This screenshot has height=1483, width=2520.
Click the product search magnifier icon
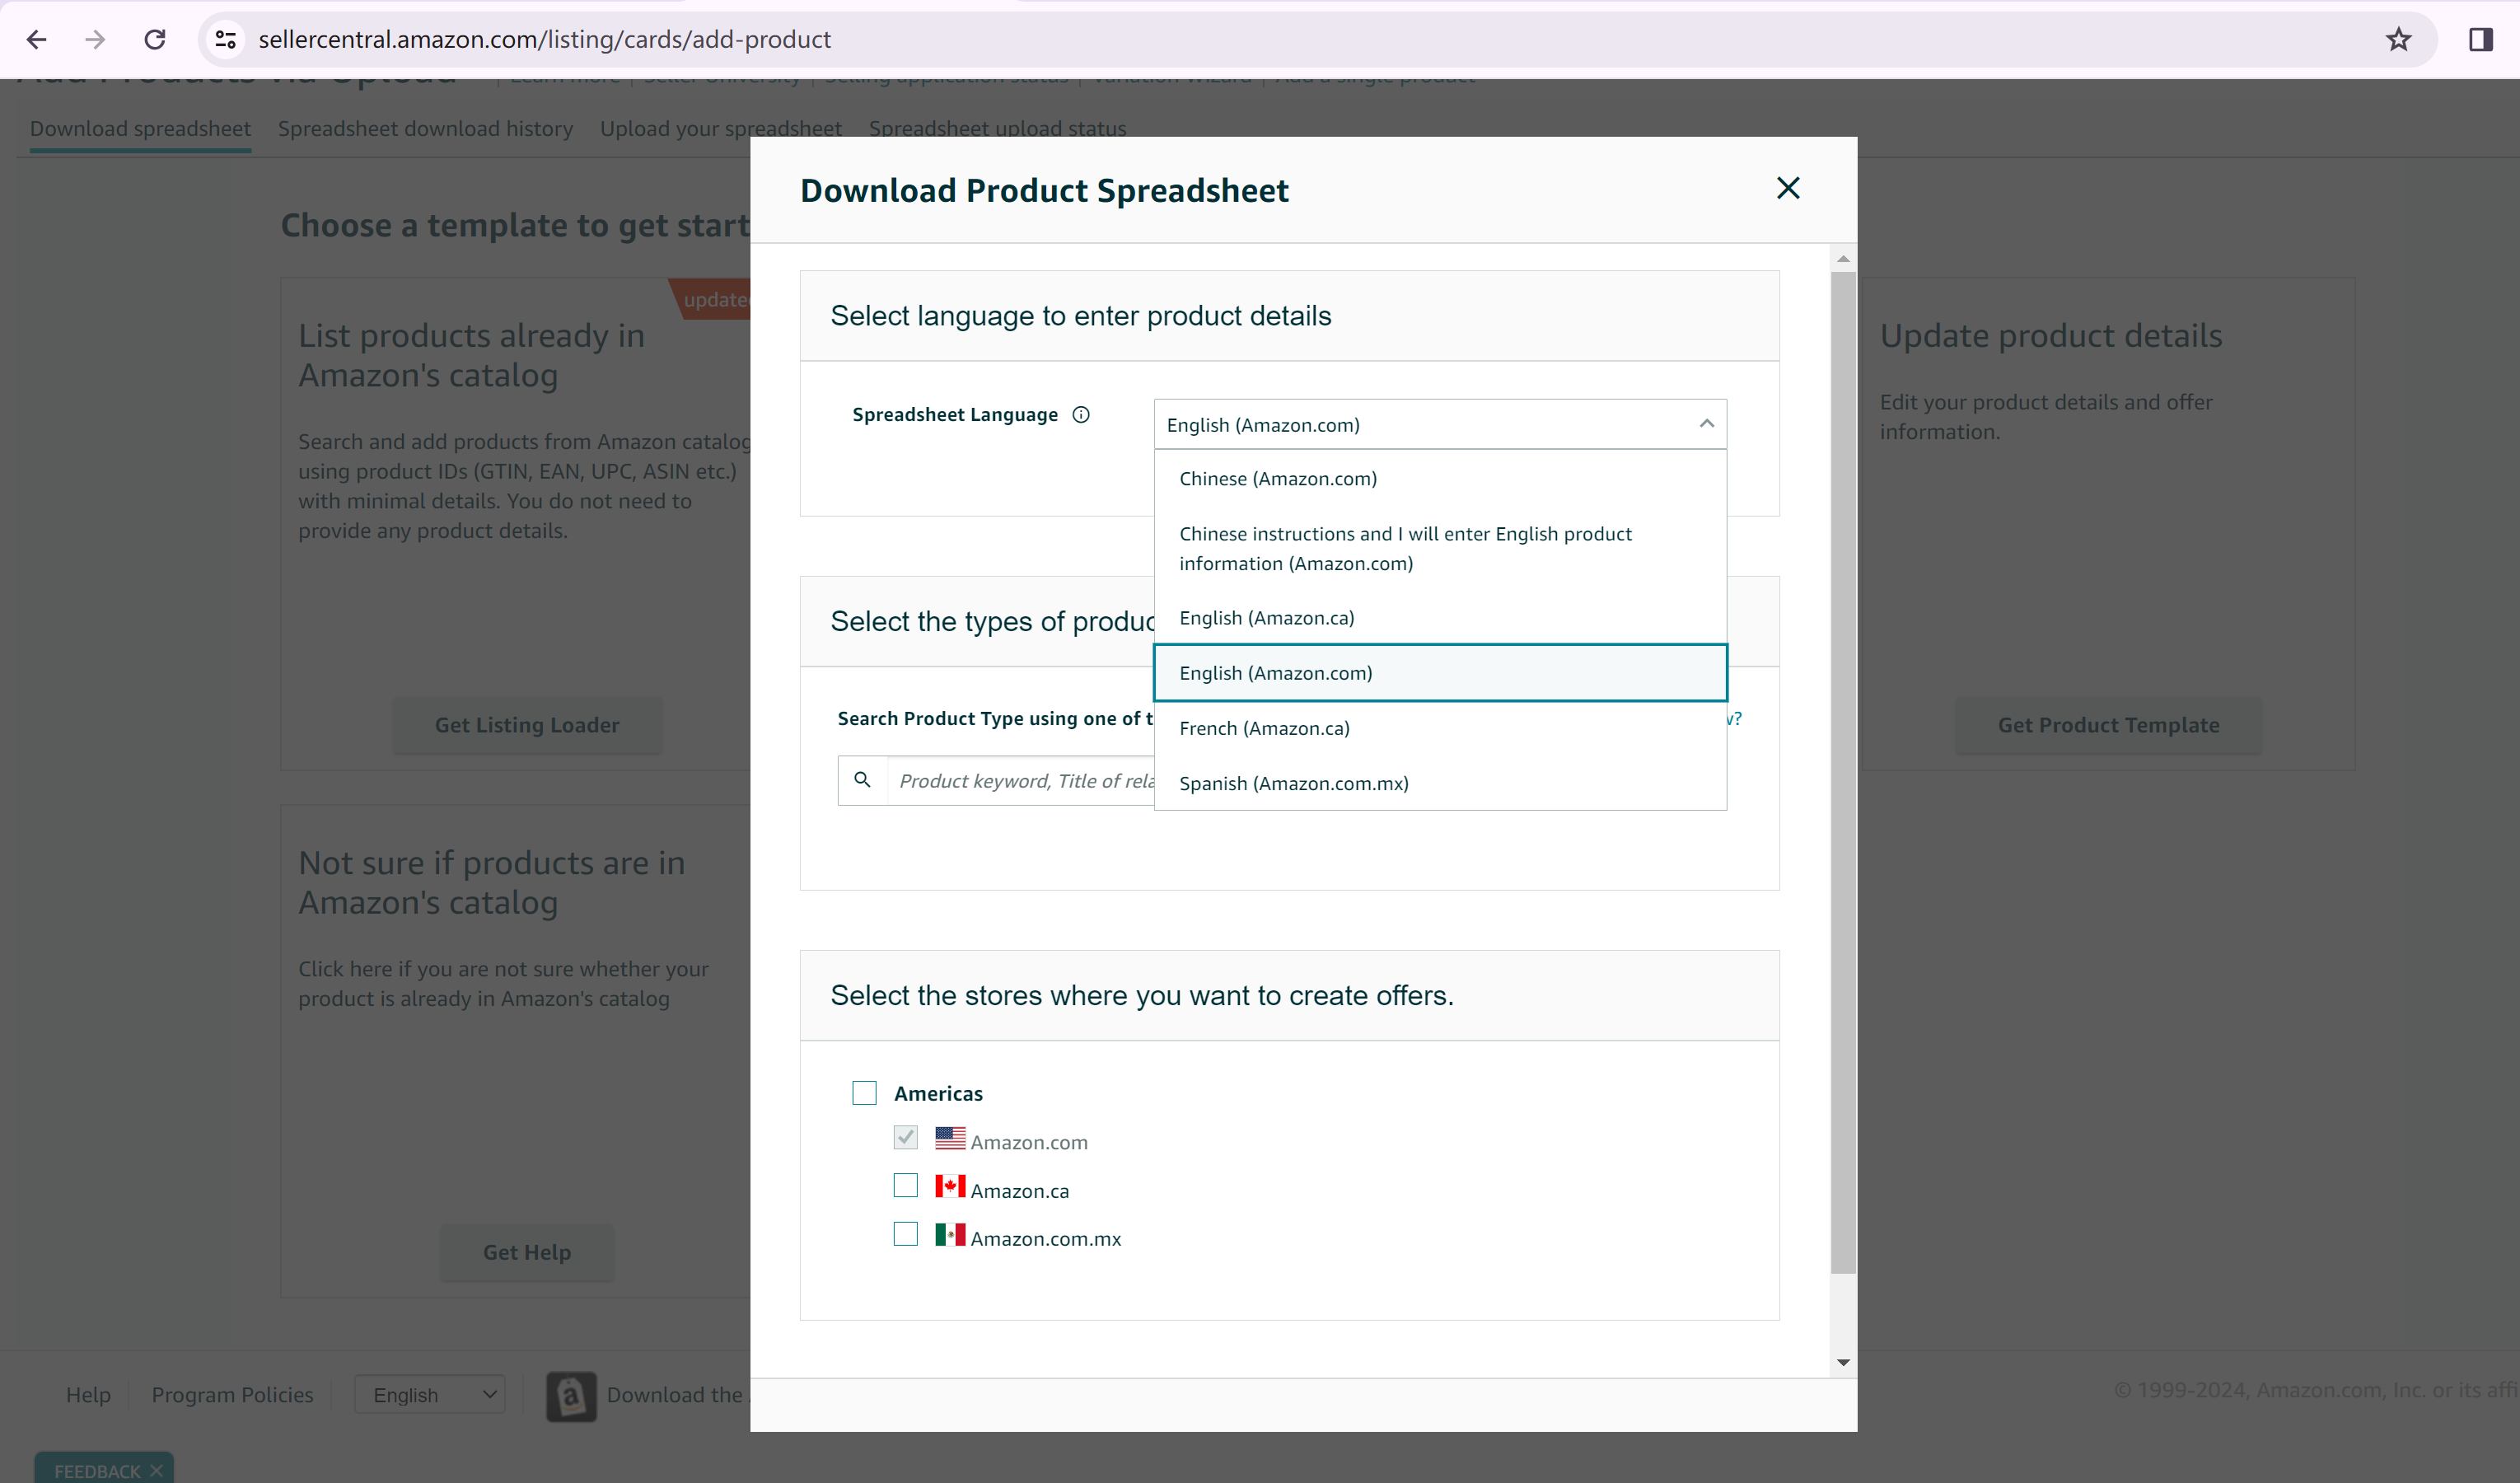[862, 780]
